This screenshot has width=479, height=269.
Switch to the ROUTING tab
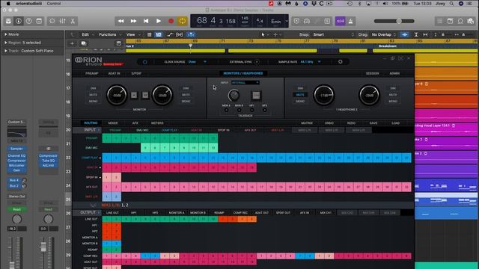pyautogui.click(x=91, y=123)
